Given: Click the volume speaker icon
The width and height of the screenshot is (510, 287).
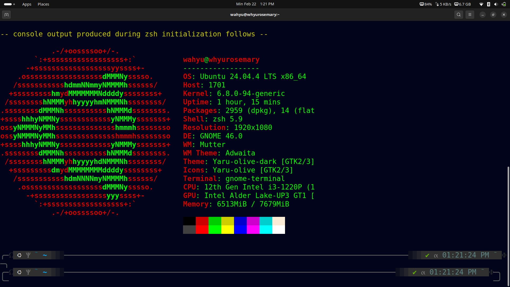Looking at the screenshot, I should (496, 4).
